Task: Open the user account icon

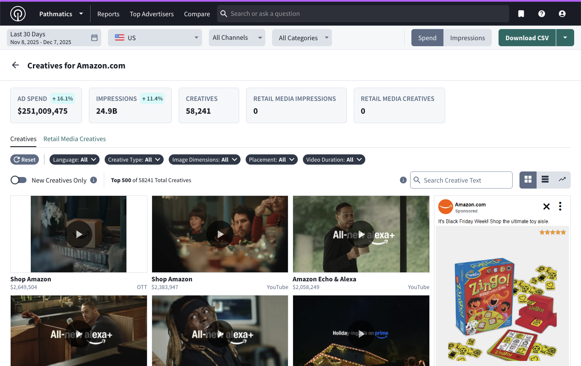Action: pos(562,14)
